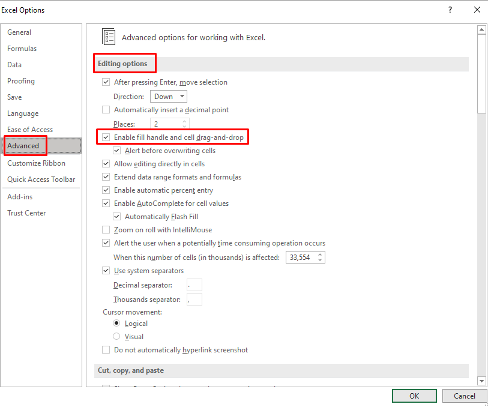The image size is (488, 407).
Task: Uncheck Use system separators
Action: [106, 271]
